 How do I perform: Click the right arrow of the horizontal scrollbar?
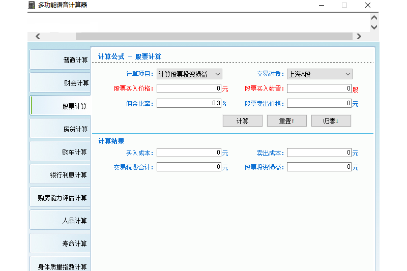pos(359,36)
